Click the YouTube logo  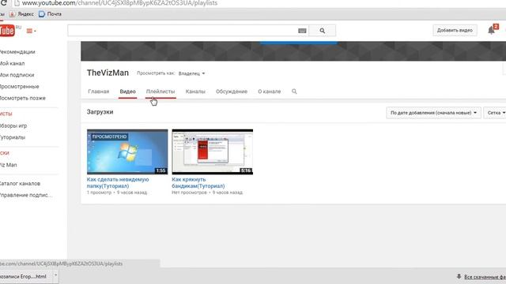click(x=7, y=31)
